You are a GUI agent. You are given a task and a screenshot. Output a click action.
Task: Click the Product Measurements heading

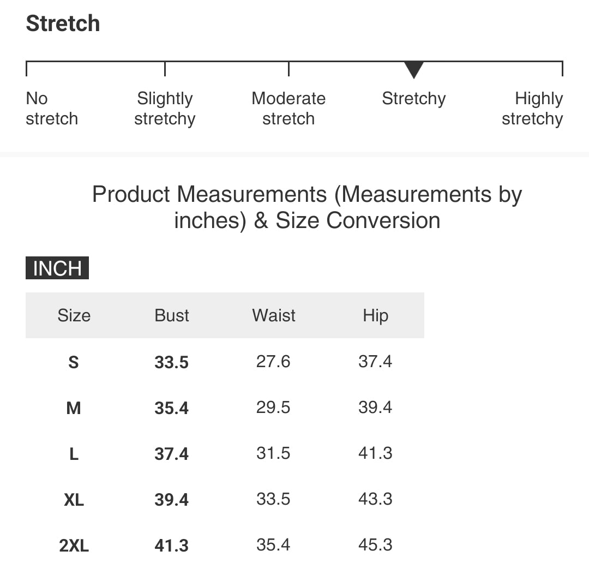[307, 207]
